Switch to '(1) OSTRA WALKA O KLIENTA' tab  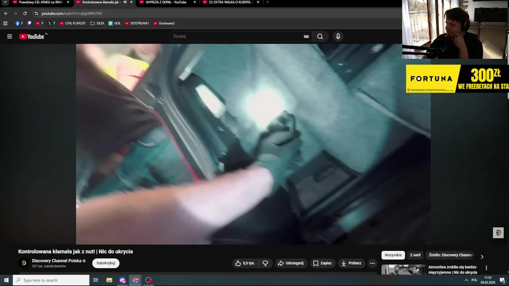231,2
